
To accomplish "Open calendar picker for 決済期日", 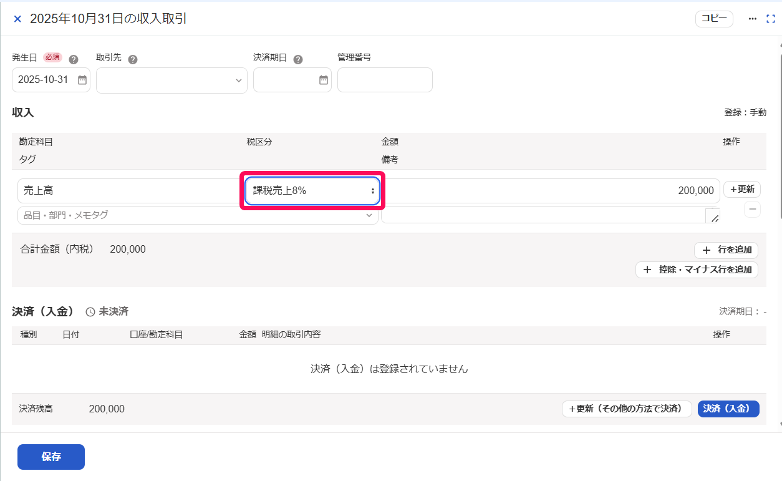I will point(323,80).
